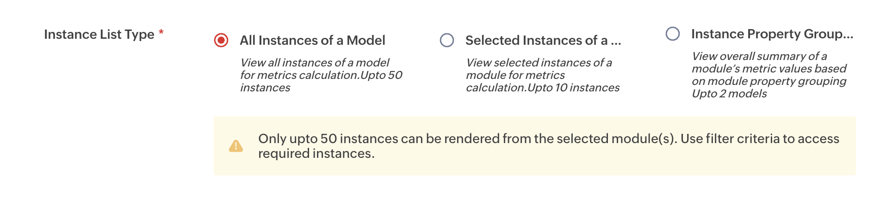
Task: Click 'on module property grouping' text line
Action: 769,81
